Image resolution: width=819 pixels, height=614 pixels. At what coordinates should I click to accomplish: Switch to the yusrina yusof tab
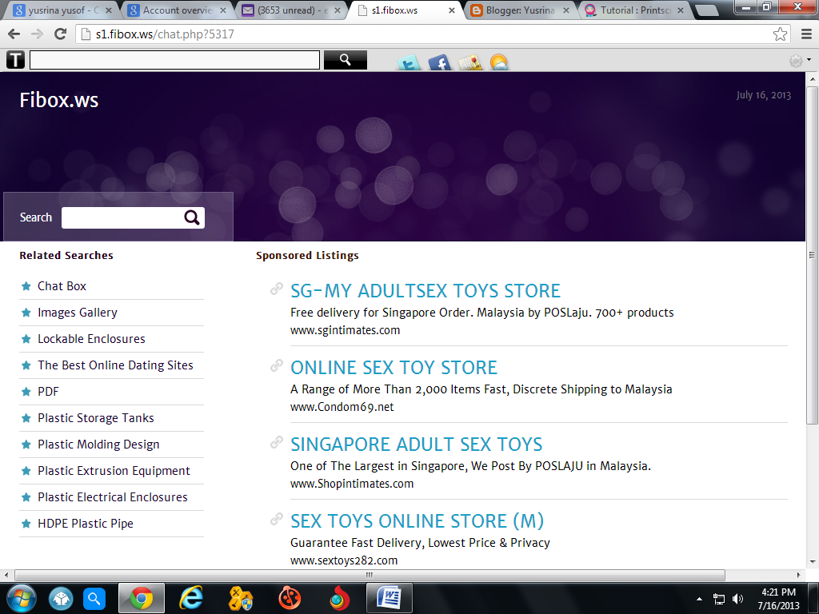coord(62,10)
